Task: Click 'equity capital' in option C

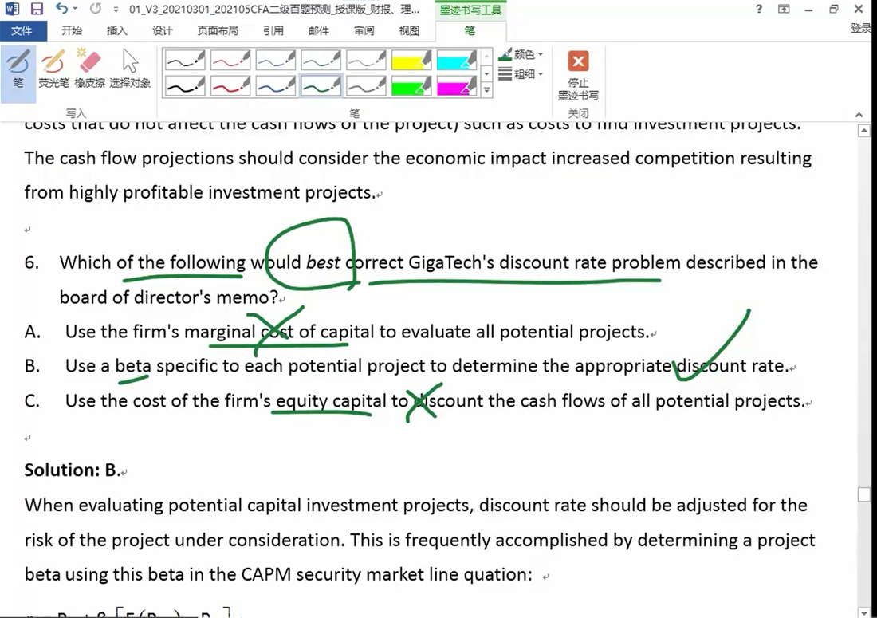Action: 331,401
